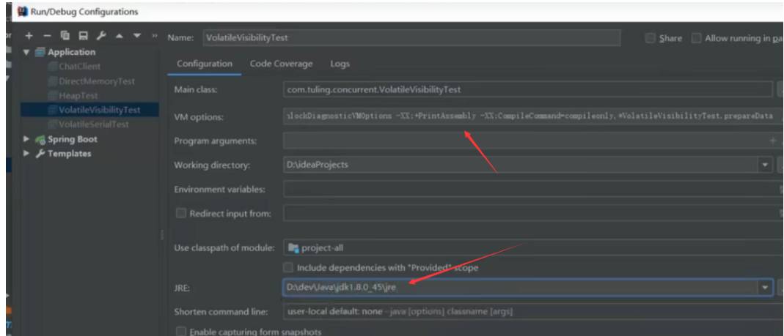Toggle Allow running in parallel checkbox
This screenshot has height=336, width=784.
(x=697, y=39)
